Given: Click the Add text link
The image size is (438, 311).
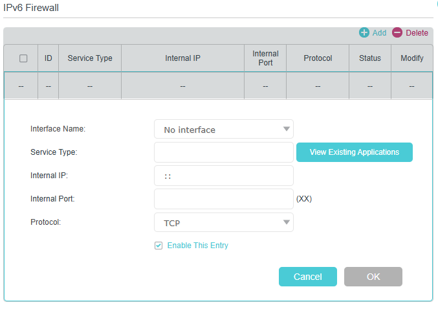Looking at the screenshot, I should click(x=379, y=33).
